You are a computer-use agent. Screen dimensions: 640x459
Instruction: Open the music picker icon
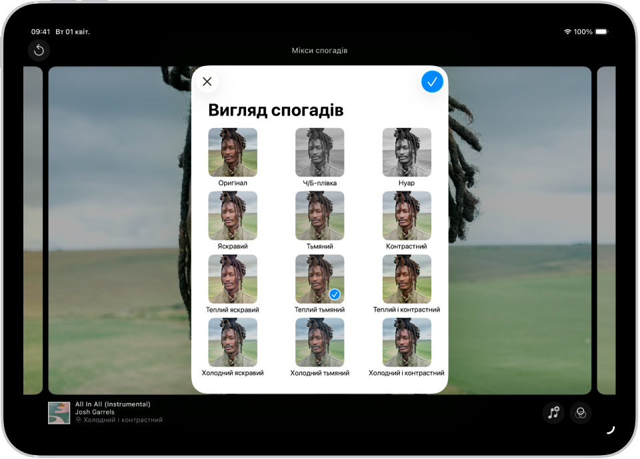pyautogui.click(x=553, y=413)
